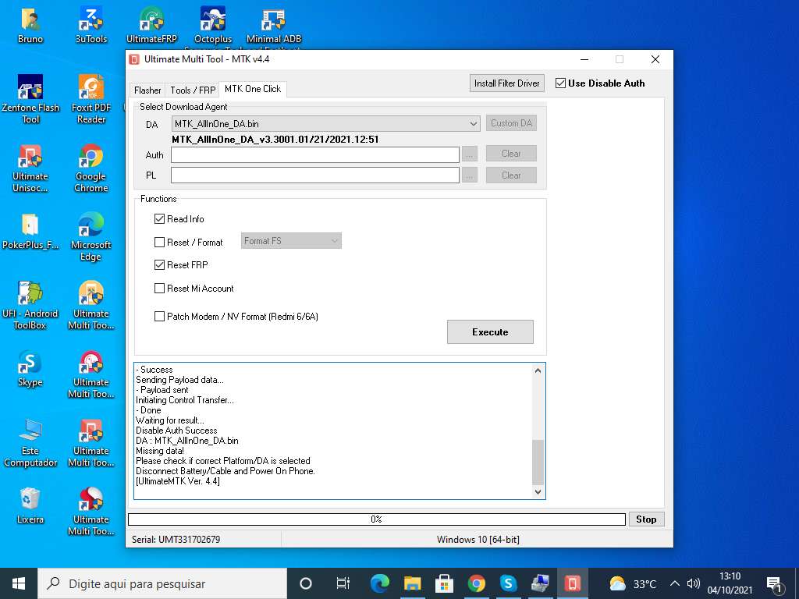Open the Windows Start menu
Viewport: 799px width, 599px height.
click(19, 583)
